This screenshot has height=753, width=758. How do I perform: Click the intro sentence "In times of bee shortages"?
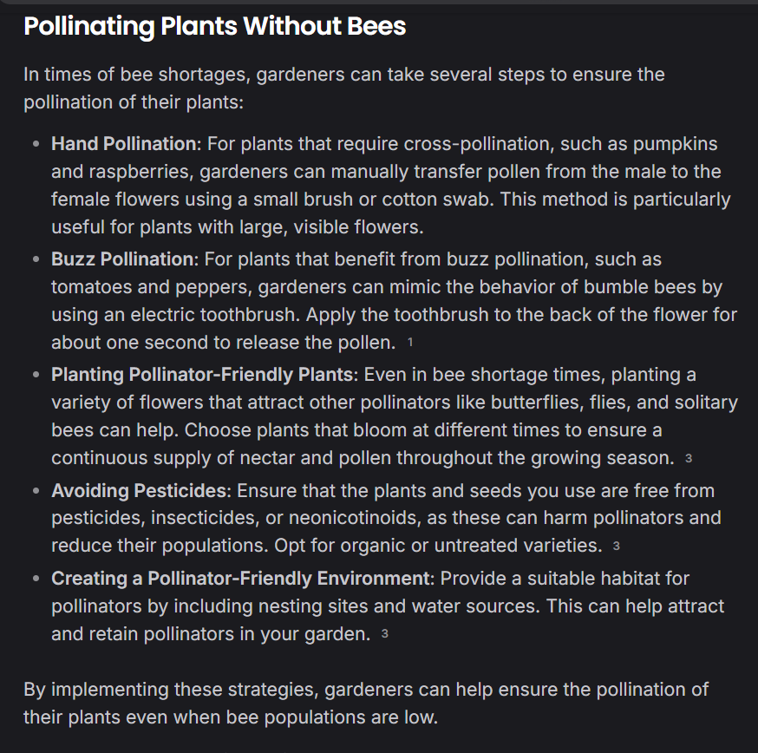click(x=137, y=75)
